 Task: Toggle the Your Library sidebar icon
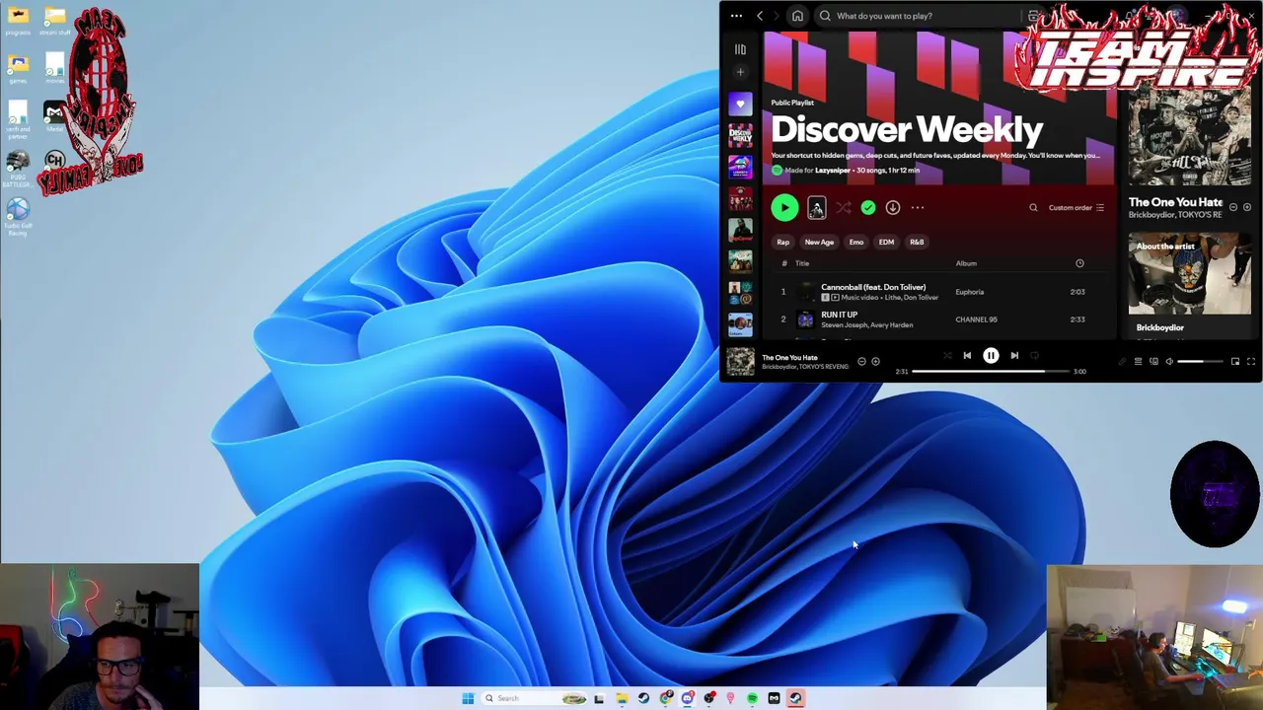tap(740, 49)
